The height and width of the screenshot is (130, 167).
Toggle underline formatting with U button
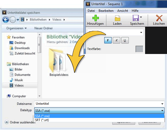point(125,40)
